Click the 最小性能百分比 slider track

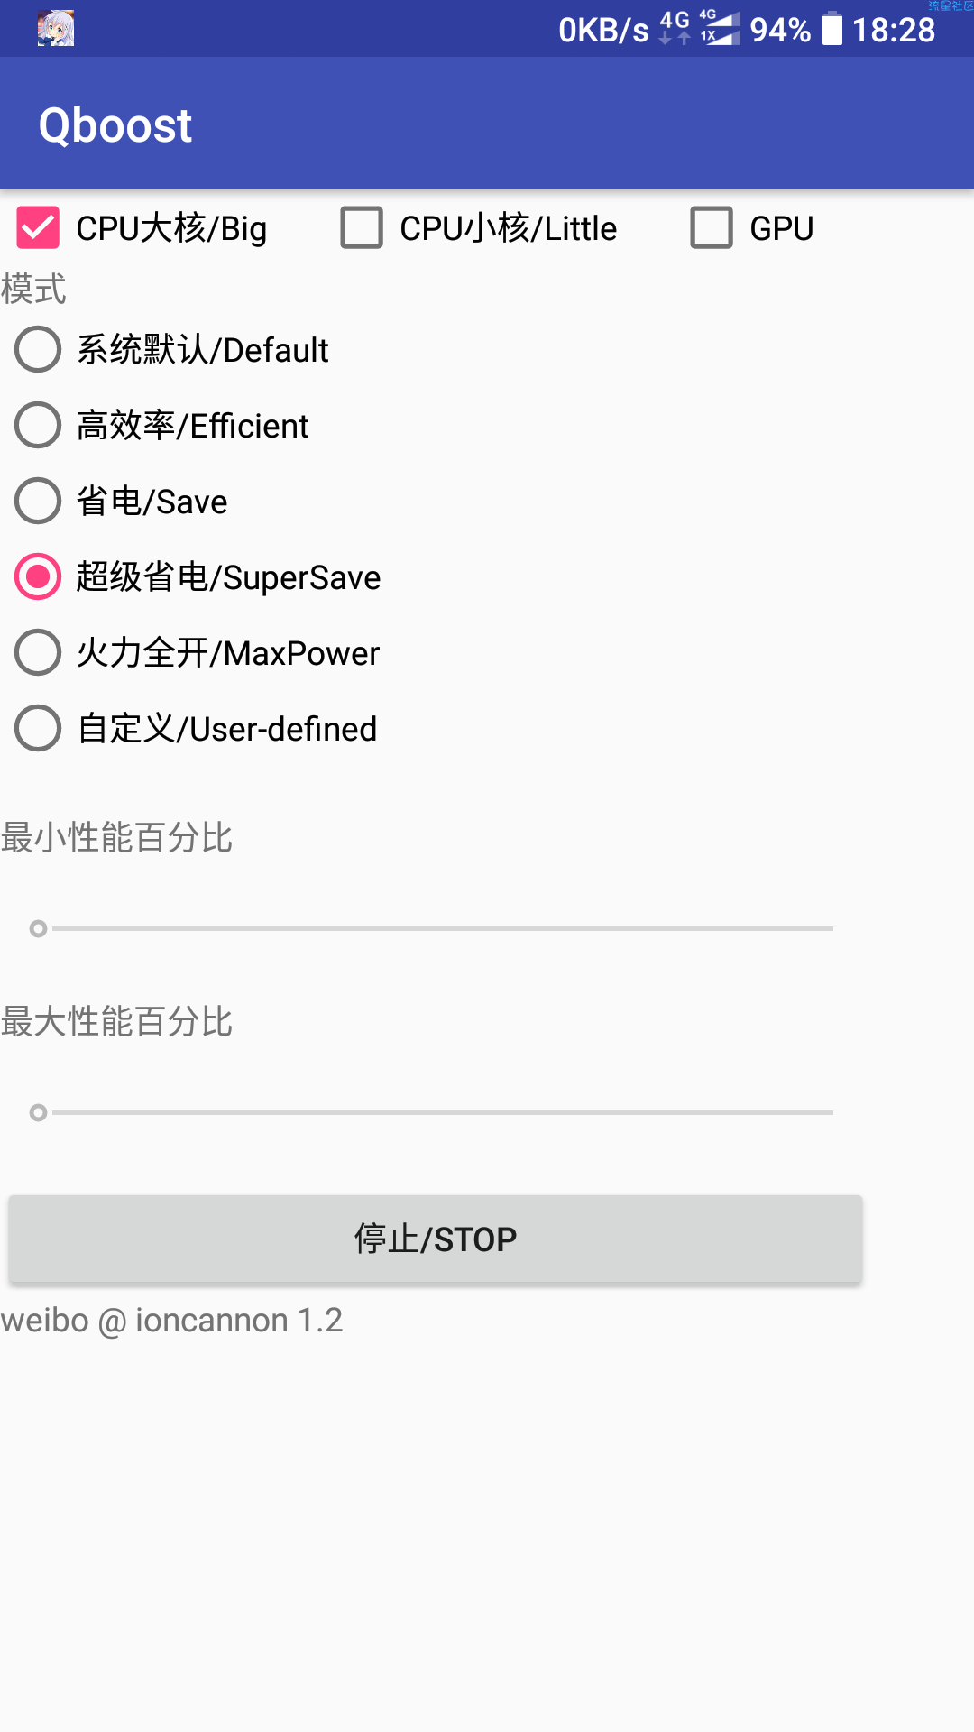431,928
